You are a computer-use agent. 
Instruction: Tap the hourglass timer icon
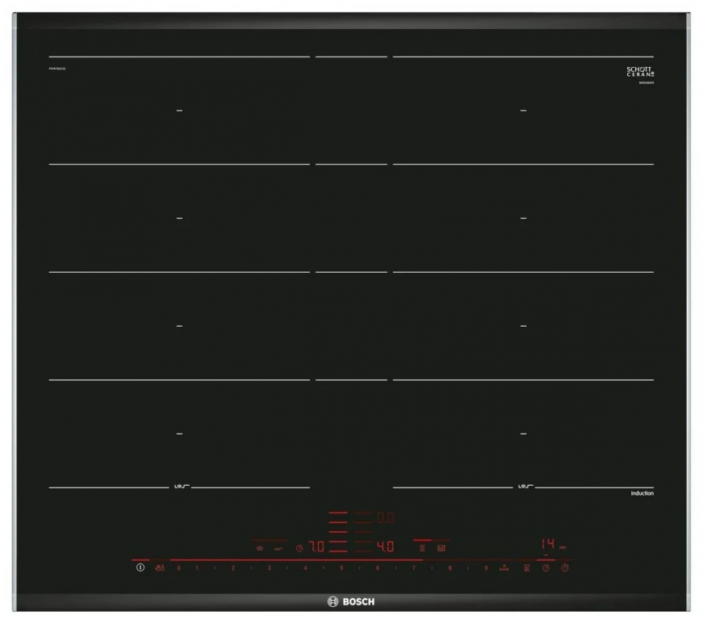click(526, 568)
